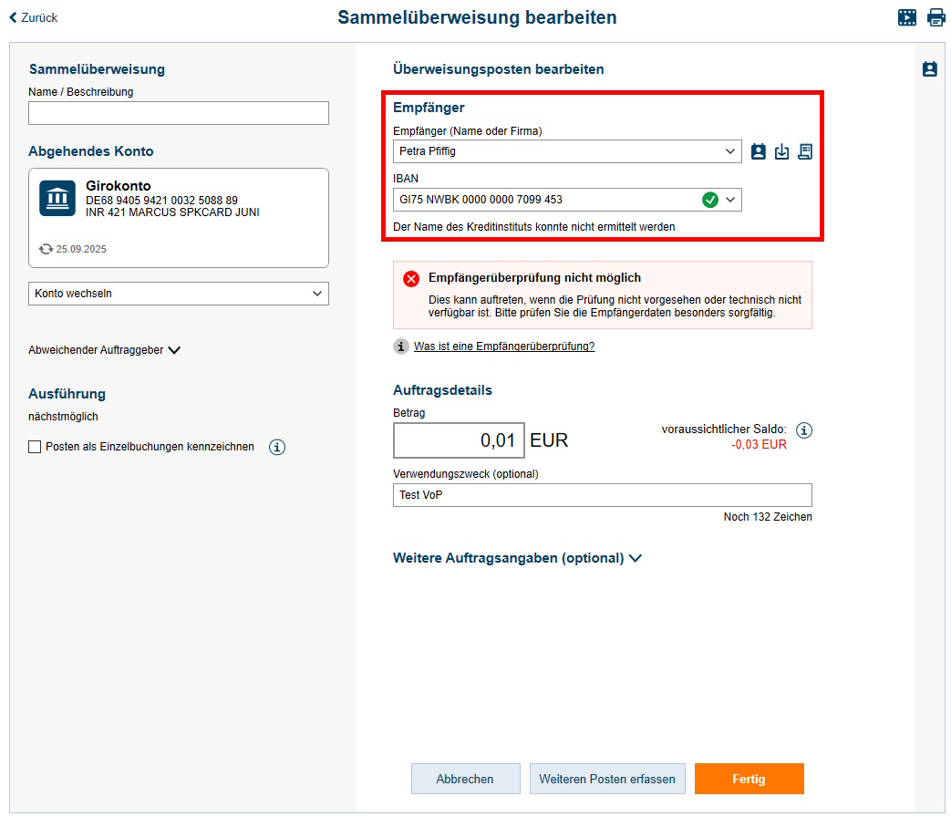The width and height of the screenshot is (951, 817).
Task: Open 'Was ist eine Empfängerüberprüfung?' link
Action: [x=503, y=346]
